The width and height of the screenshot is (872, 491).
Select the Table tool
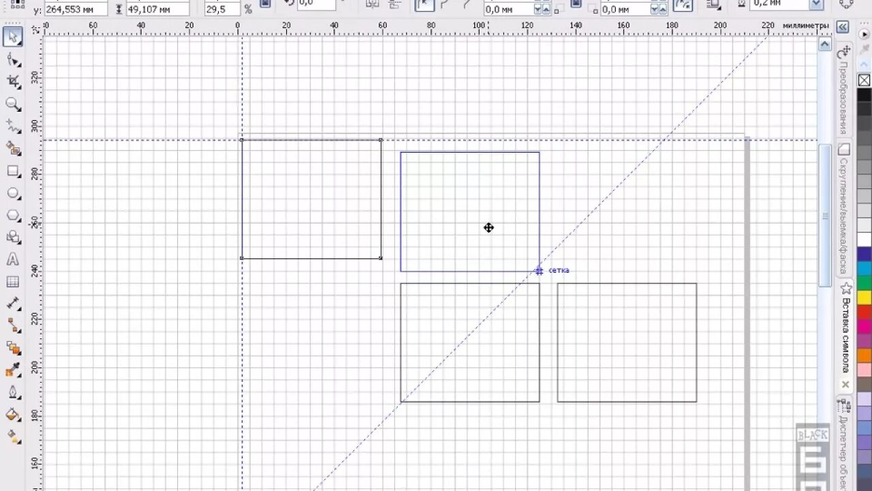pyautogui.click(x=12, y=282)
